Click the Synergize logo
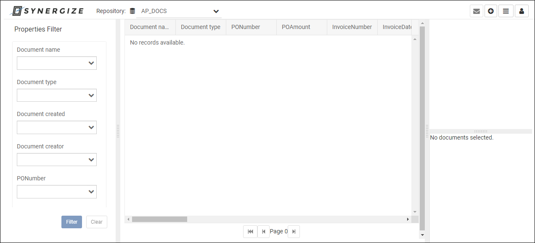The image size is (535, 243). pyautogui.click(x=46, y=11)
